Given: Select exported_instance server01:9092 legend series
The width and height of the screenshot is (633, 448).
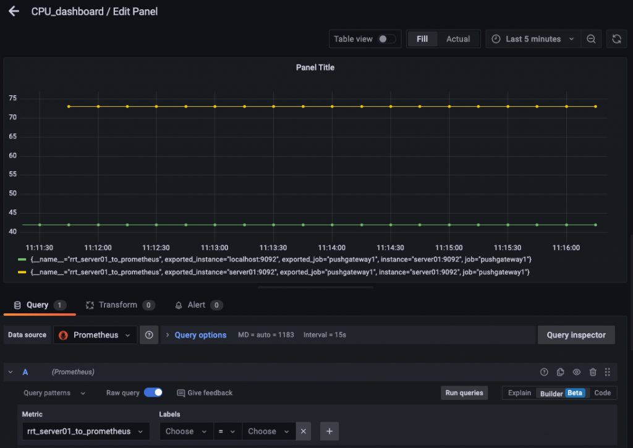Looking at the screenshot, I should (280, 273).
